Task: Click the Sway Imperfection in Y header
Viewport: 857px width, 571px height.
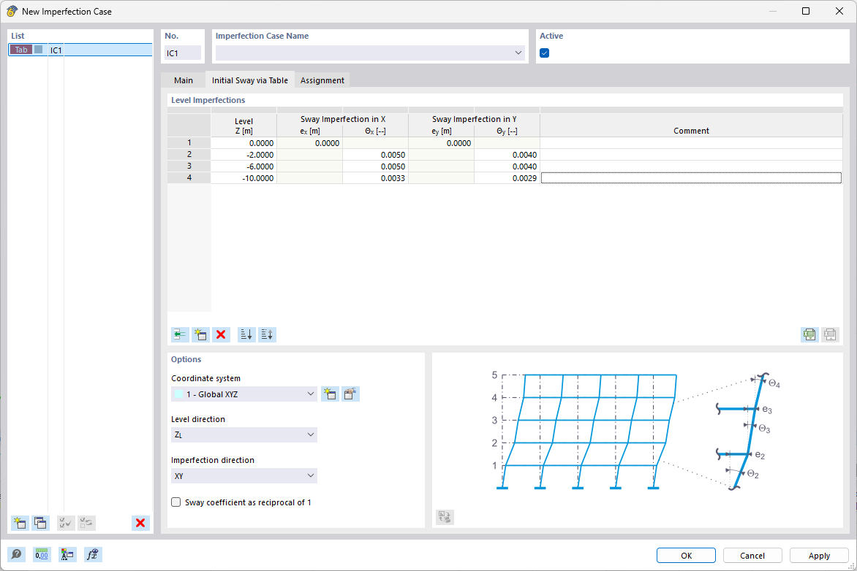Action: [x=474, y=119]
